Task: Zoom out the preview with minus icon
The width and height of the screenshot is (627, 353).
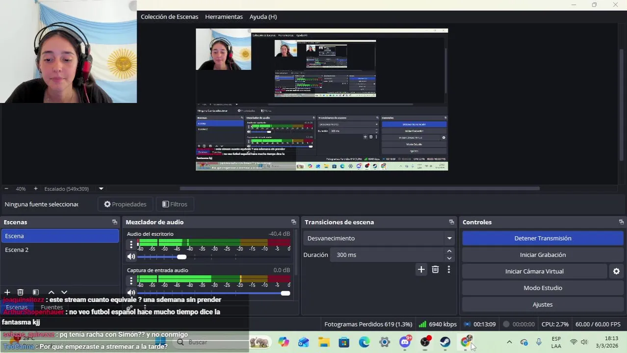Action: tap(6, 189)
